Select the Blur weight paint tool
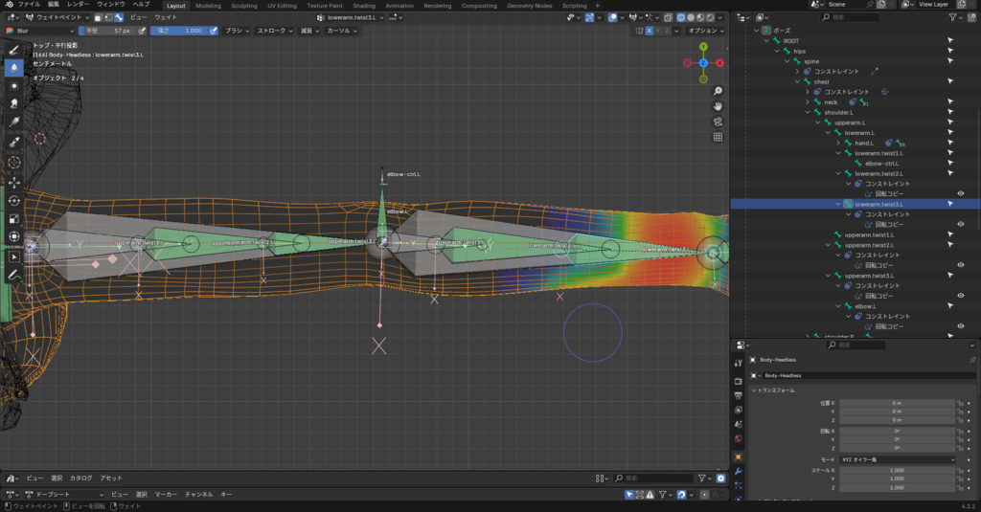The image size is (981, 512). pyautogui.click(x=14, y=68)
